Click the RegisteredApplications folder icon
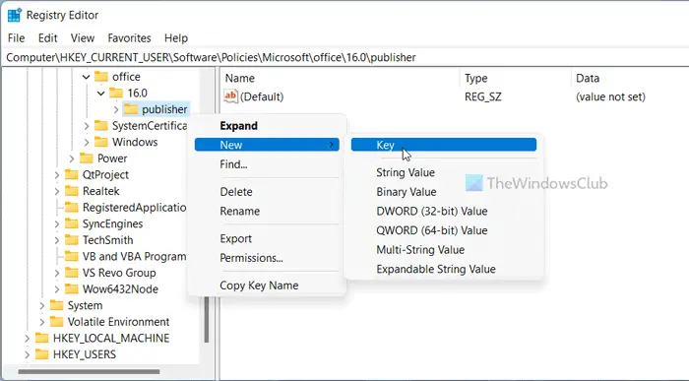The image size is (689, 381). pos(71,207)
